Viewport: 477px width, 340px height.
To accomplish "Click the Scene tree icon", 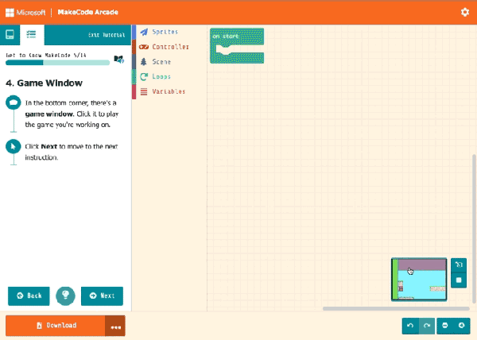I will pos(144,62).
